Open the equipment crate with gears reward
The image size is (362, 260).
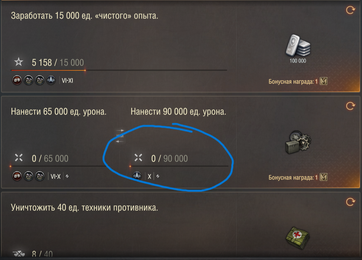(x=298, y=142)
